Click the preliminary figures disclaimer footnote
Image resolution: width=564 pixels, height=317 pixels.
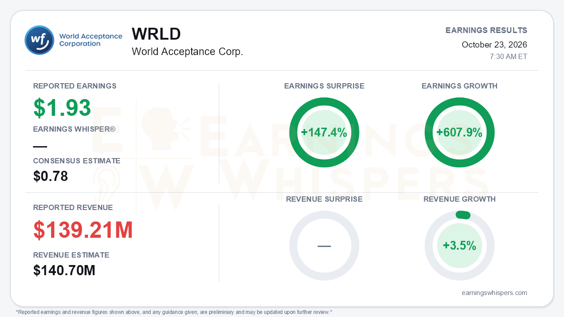[174, 312]
